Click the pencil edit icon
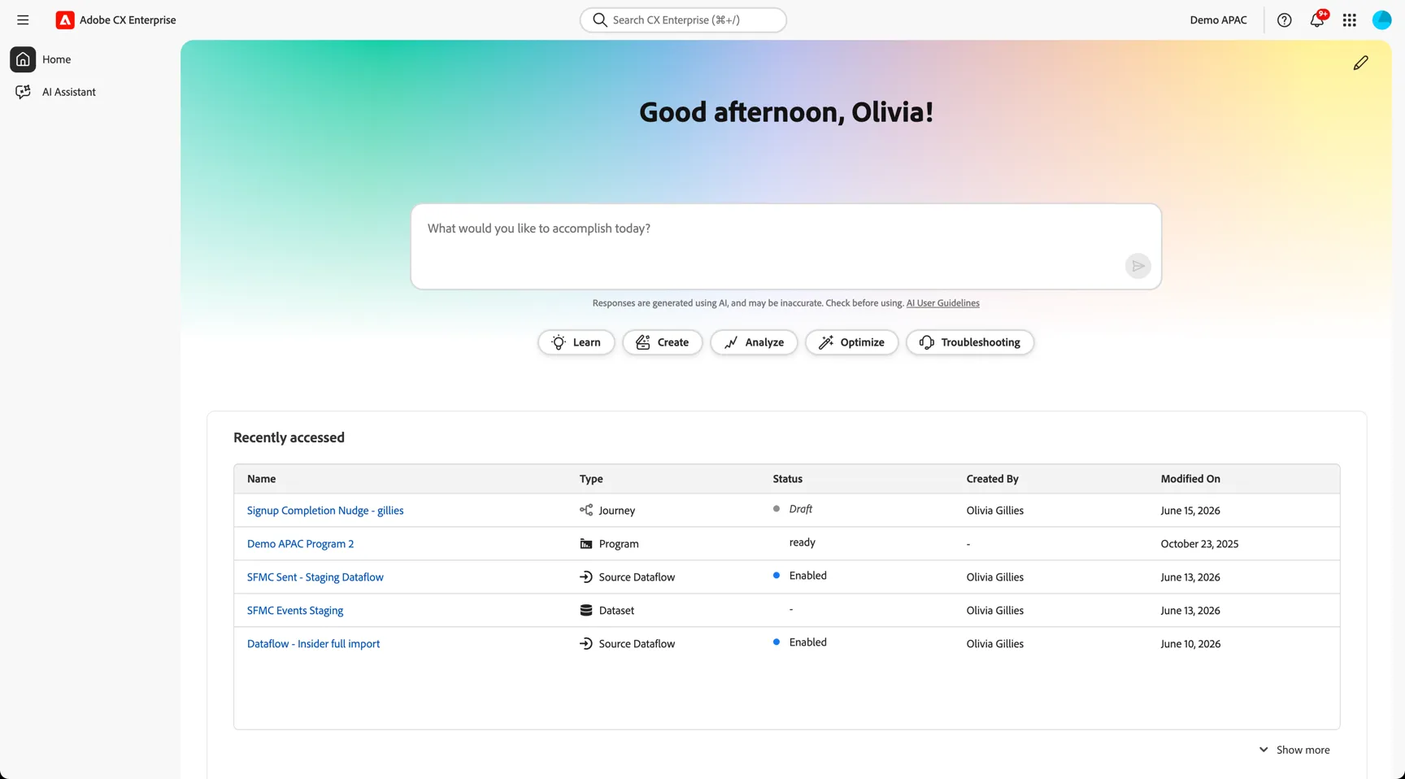 tap(1360, 63)
